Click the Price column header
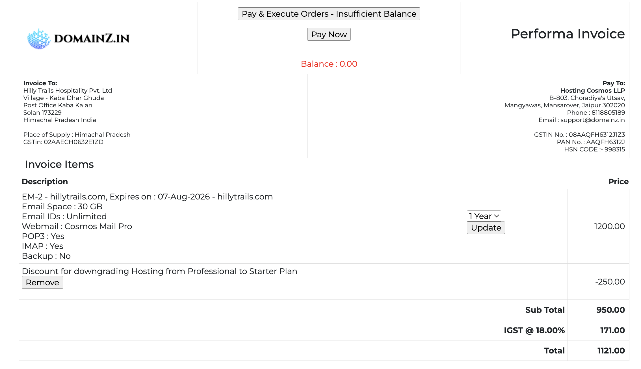Image resolution: width=641 pixels, height=369 pixels. pyautogui.click(x=618, y=182)
